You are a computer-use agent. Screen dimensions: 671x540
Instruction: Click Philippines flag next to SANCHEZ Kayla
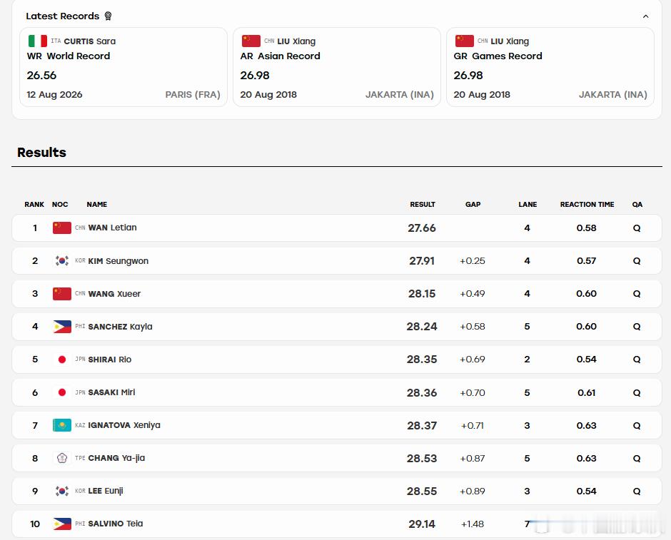62,326
